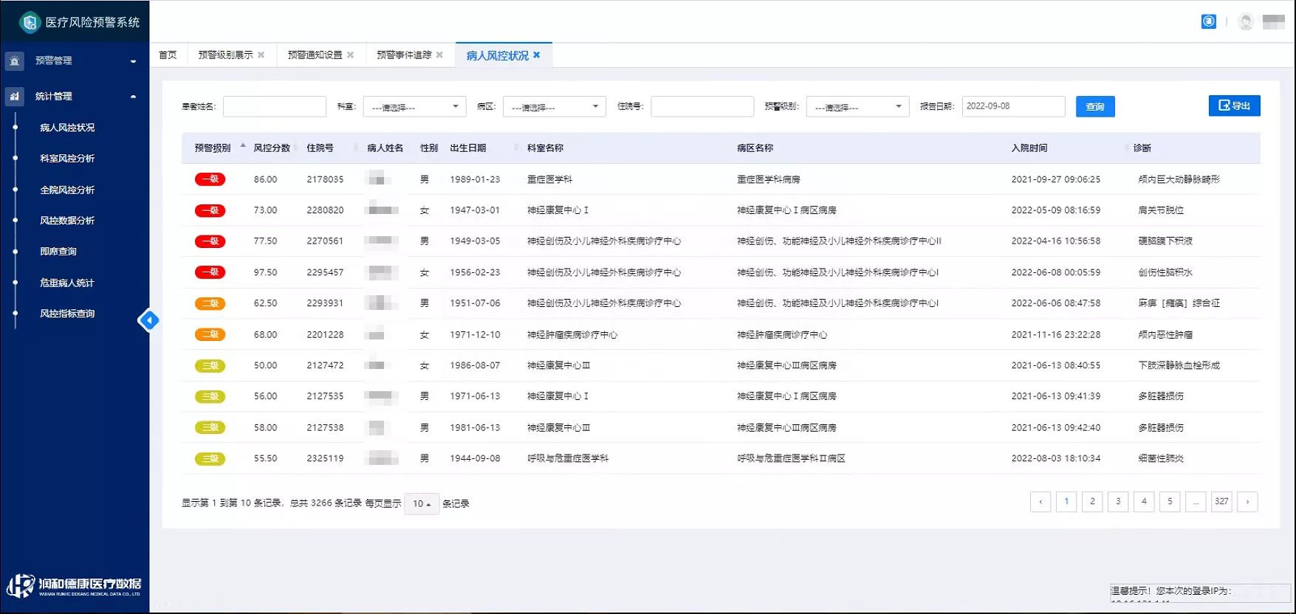This screenshot has width=1296, height=614.
Task: Go to next page with right arrow
Action: point(1247,502)
